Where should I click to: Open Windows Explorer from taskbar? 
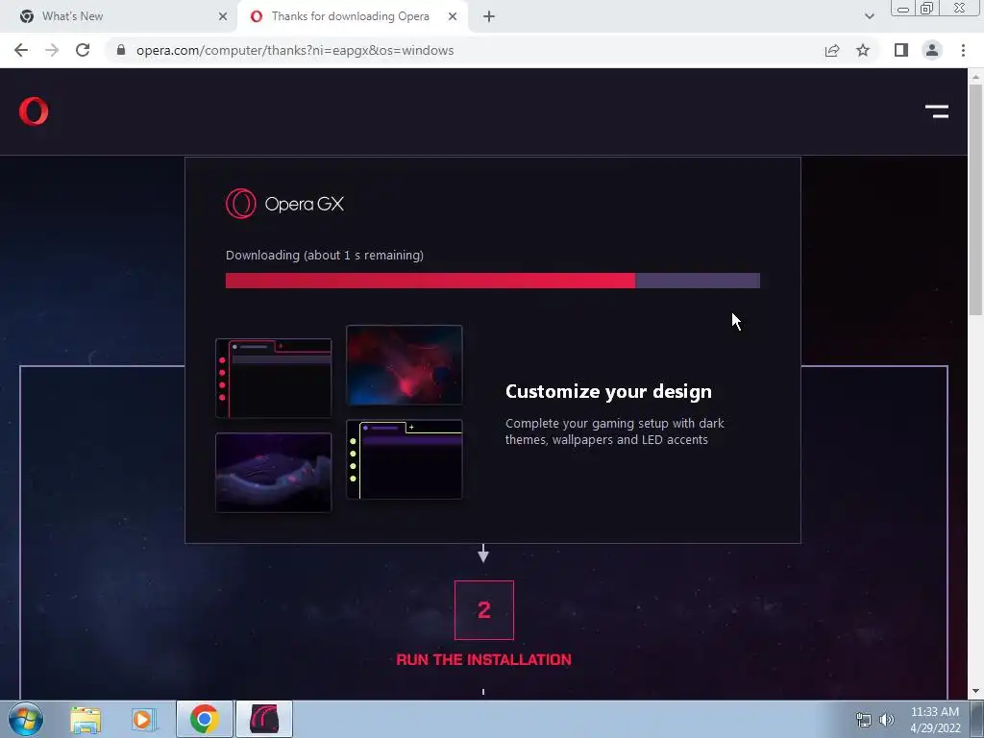[86, 719]
